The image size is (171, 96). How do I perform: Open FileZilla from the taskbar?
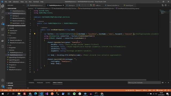[24, 94]
